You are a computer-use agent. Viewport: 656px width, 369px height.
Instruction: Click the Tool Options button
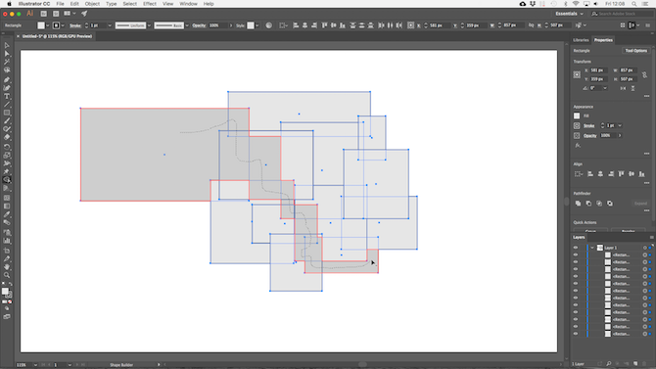tap(635, 51)
